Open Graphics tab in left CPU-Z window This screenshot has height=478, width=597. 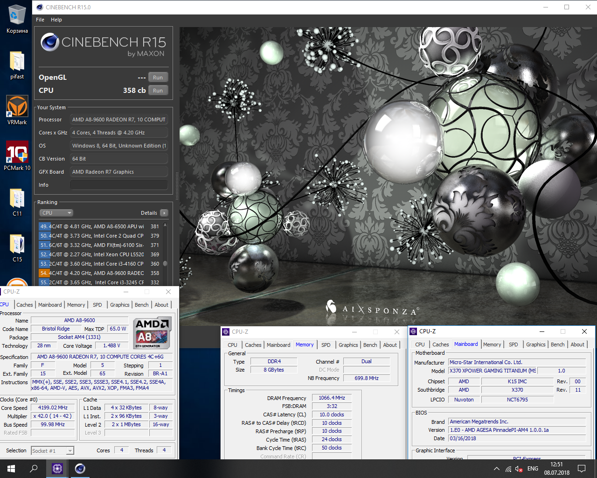120,305
